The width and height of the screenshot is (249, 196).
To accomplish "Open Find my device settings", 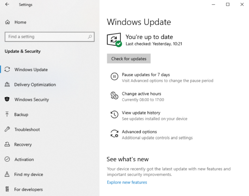I will [x=29, y=174].
